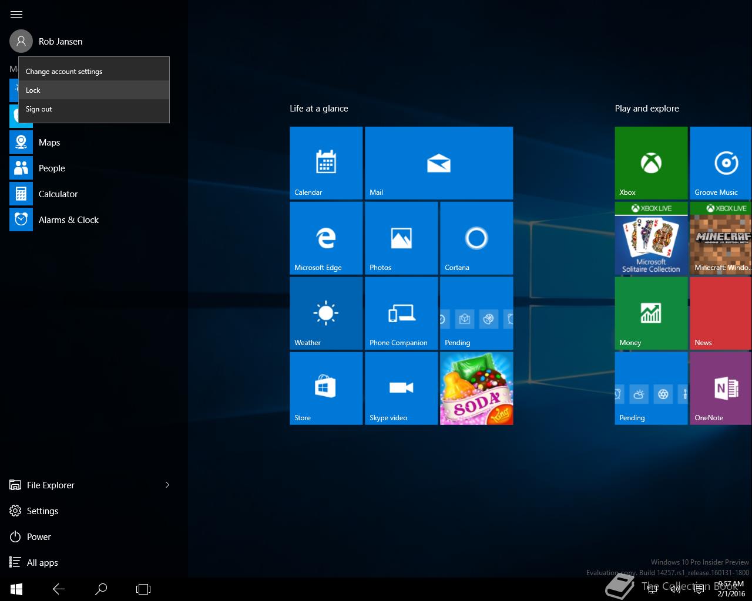Click the Windows Start button
The height and width of the screenshot is (601, 752).
(x=16, y=589)
